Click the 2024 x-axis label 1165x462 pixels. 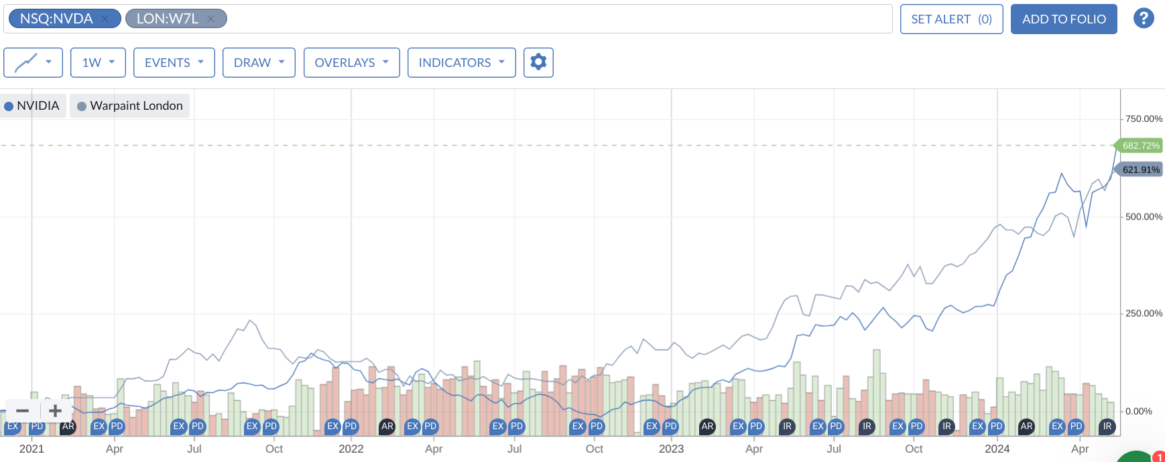(997, 449)
